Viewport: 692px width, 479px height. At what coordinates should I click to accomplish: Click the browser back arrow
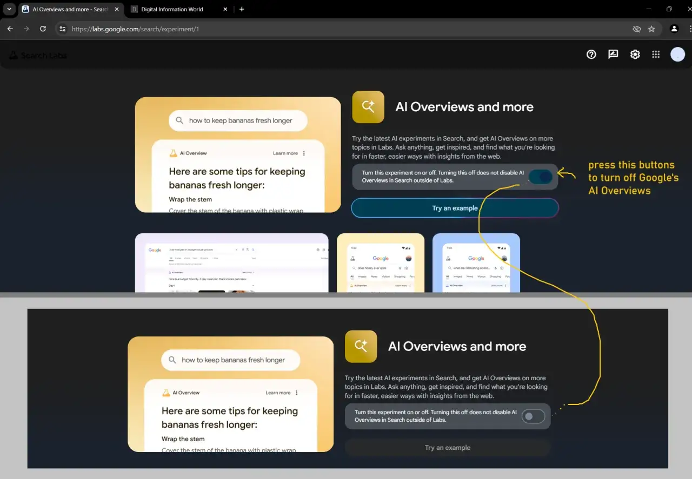tap(10, 29)
